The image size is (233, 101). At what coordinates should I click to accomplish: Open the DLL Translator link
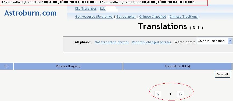click(x=86, y=9)
